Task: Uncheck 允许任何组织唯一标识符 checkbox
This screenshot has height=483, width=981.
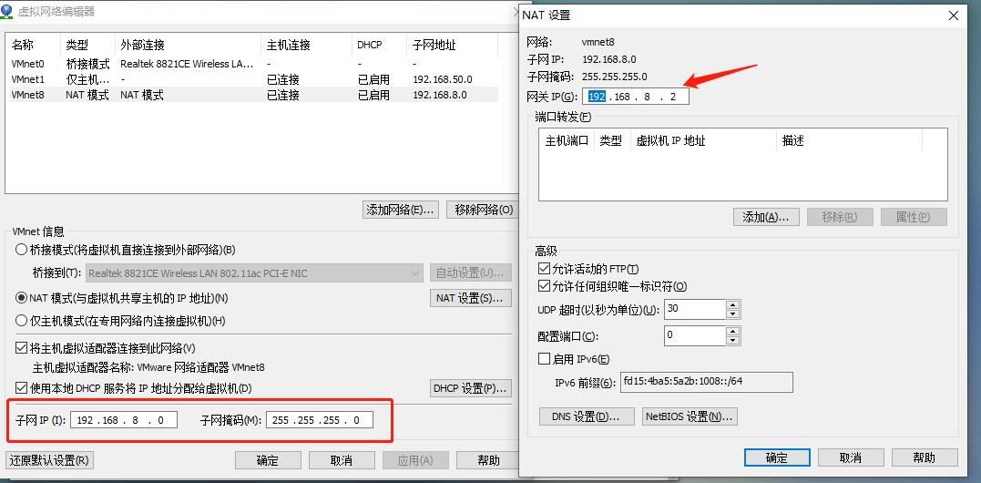Action: (x=543, y=286)
